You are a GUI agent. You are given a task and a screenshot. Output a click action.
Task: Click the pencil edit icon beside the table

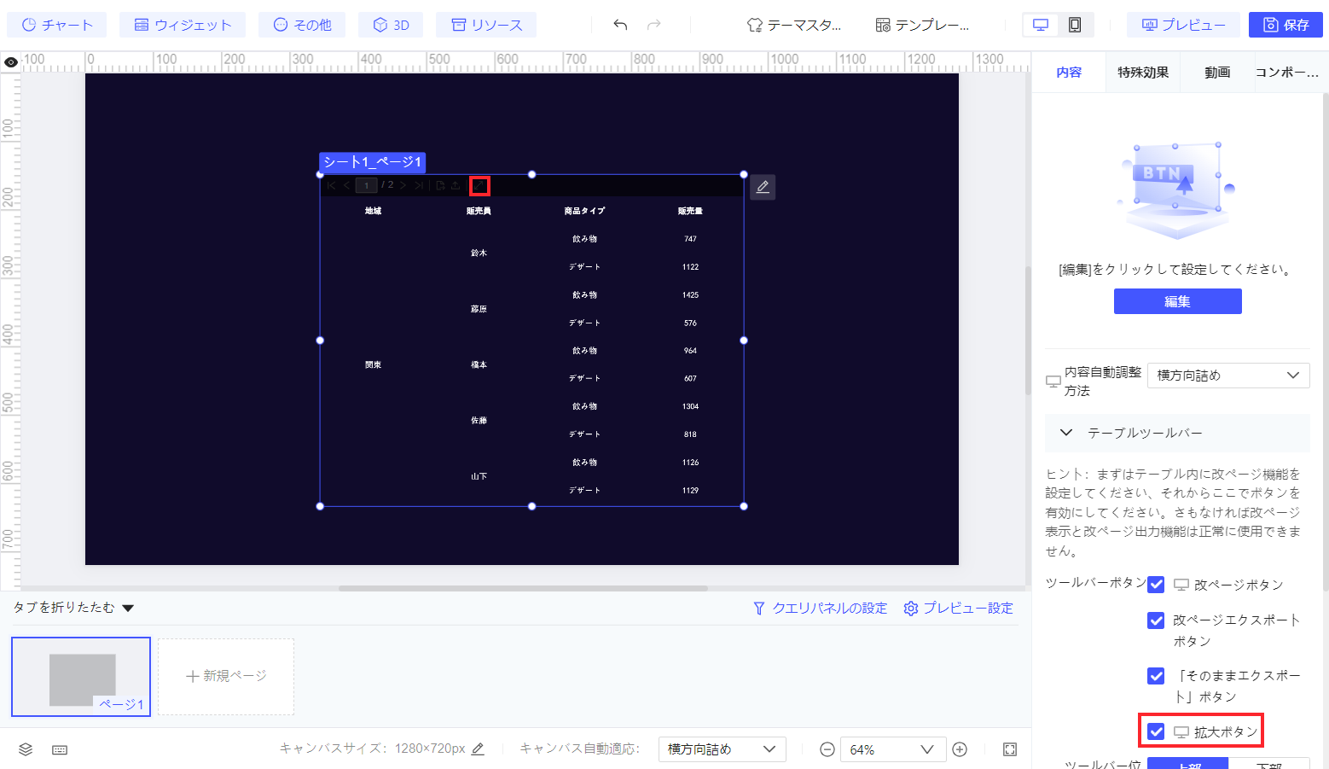(763, 187)
